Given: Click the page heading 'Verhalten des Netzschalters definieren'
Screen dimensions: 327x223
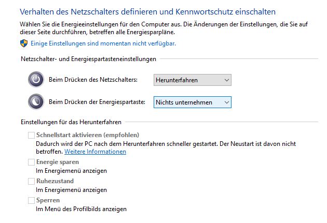Looking at the screenshot, I should (x=89, y=11).
